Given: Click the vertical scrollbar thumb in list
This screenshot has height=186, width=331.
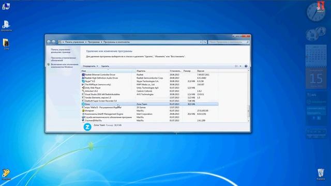Looking at the screenshot, I should click(x=248, y=111).
